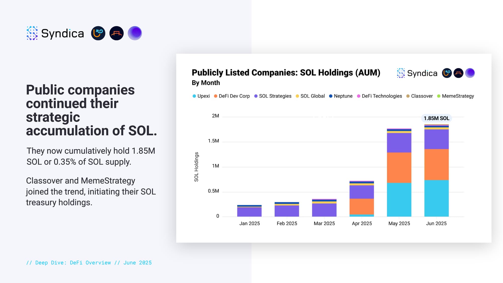This screenshot has height=283, width=503.
Task: Click the DeFi Dev Corp legend label
Action: pos(234,96)
